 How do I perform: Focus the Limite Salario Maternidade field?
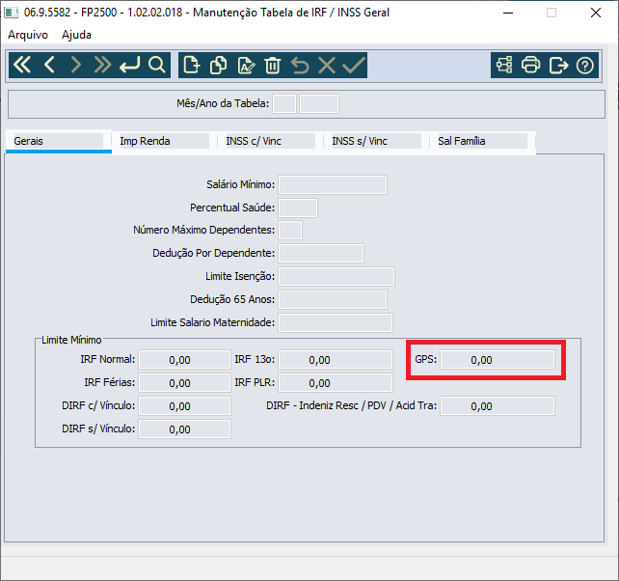(336, 322)
